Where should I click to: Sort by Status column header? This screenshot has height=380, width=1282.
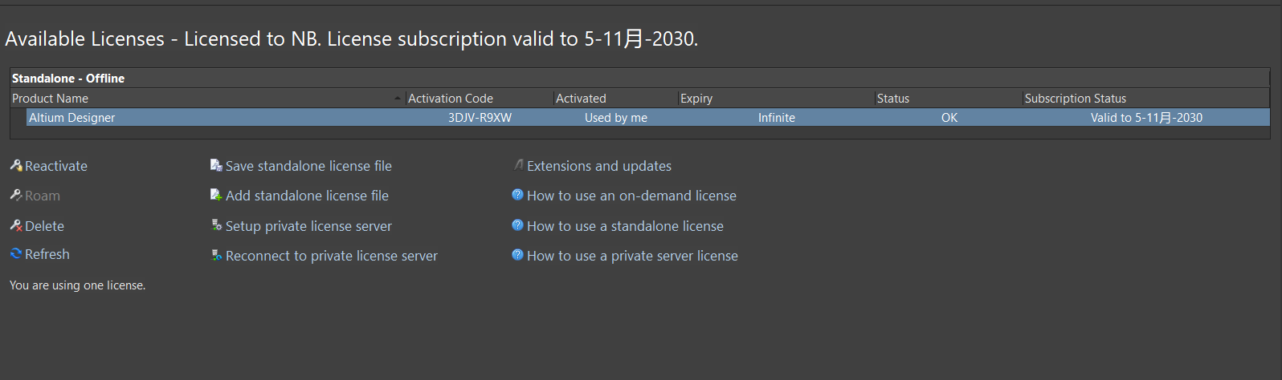pyautogui.click(x=949, y=98)
